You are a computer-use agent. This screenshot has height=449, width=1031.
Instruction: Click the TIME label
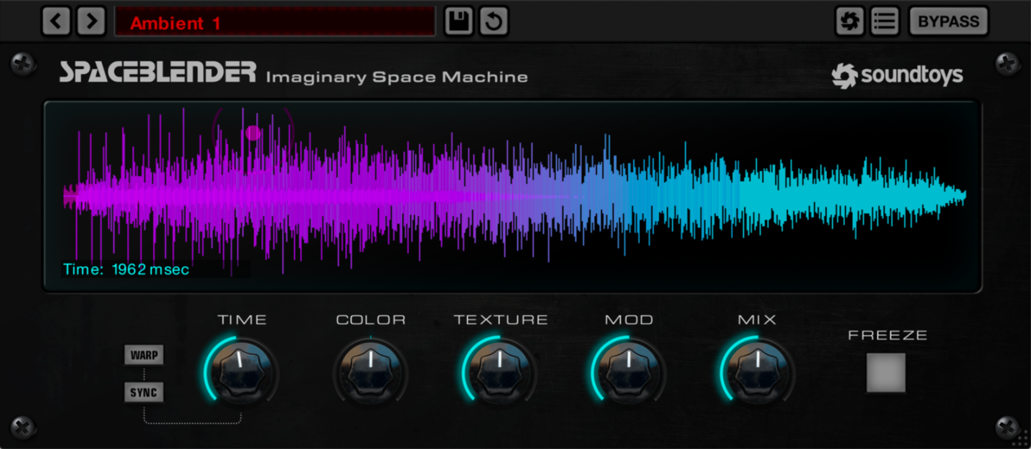click(x=243, y=320)
